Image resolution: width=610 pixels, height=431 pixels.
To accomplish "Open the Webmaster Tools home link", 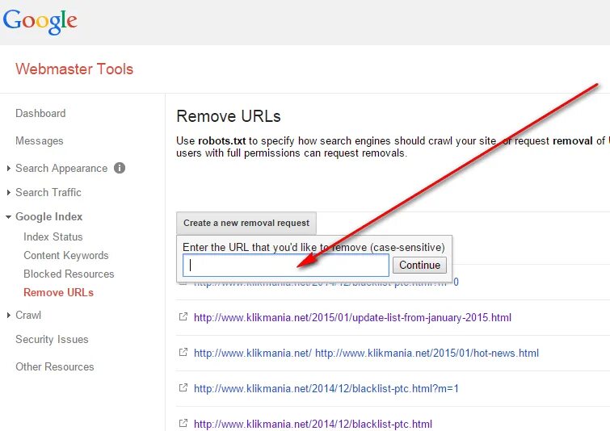I will (74, 69).
